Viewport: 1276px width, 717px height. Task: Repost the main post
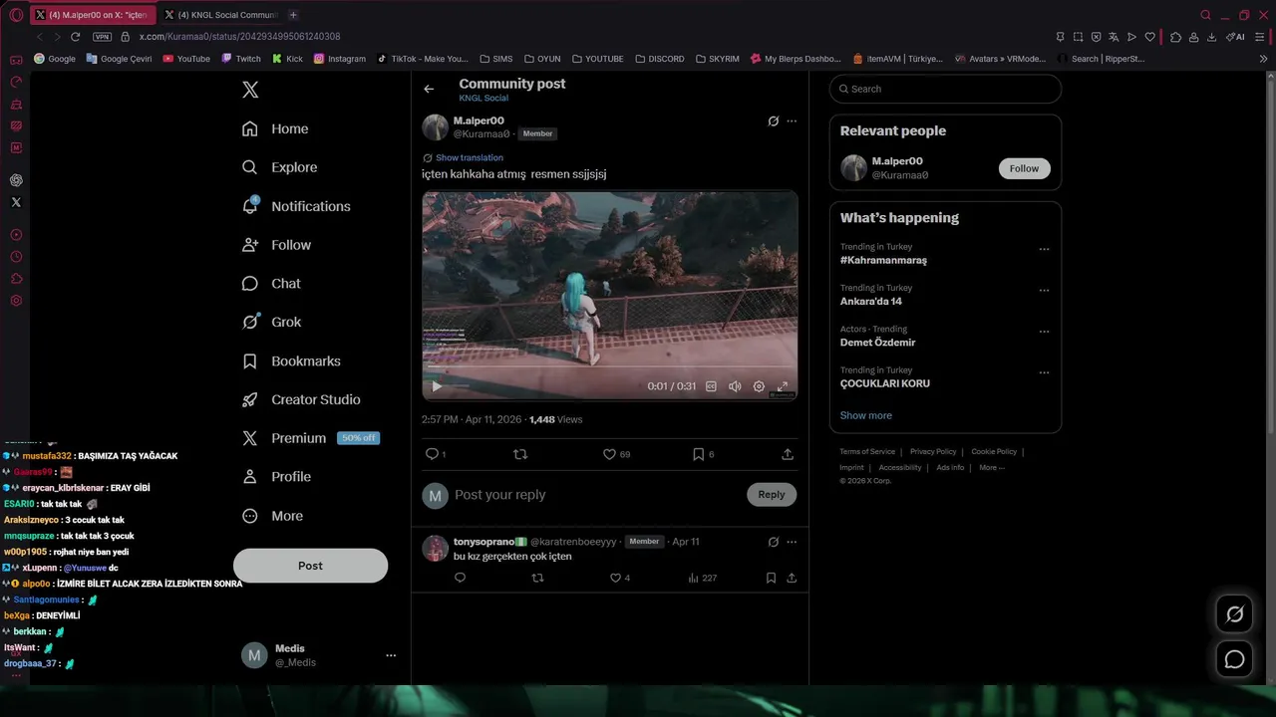pos(519,454)
